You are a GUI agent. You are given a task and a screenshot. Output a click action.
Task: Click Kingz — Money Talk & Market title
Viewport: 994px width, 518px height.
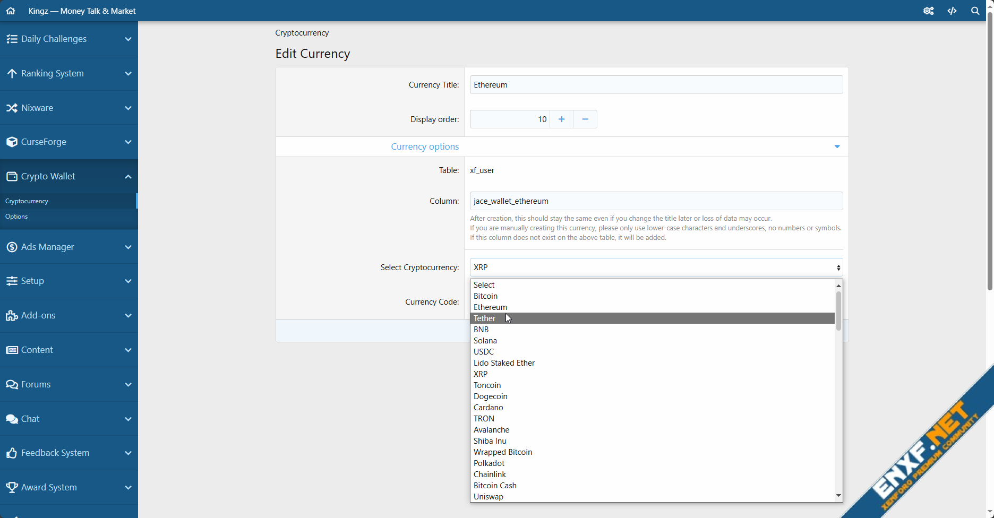[82, 11]
